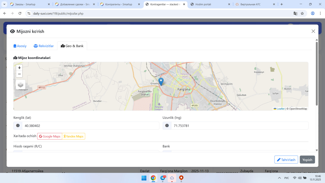The image size is (325, 183).
Task: Open the map layers control
Action: click(x=21, y=85)
